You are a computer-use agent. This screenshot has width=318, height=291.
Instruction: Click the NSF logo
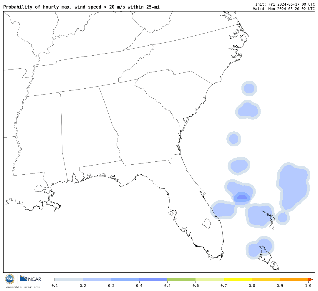point(10,279)
